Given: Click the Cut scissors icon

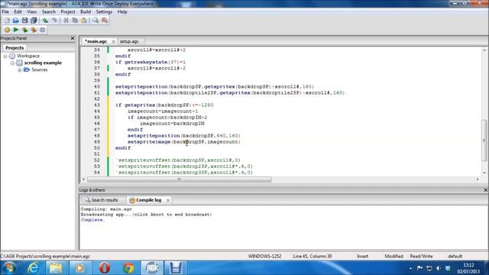Looking at the screenshot, I should click(x=66, y=21).
